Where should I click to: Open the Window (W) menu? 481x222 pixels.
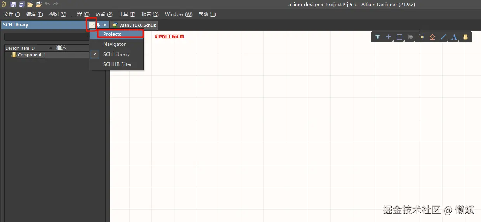point(179,14)
